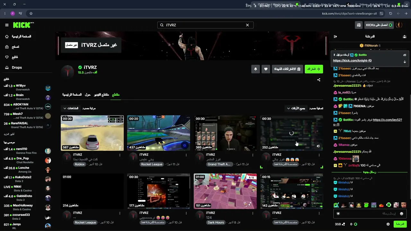This screenshot has width=411, height=231.
Task: Open the 365-views Grand Theft Auto clip thumbnail
Action: pyautogui.click(x=225, y=133)
